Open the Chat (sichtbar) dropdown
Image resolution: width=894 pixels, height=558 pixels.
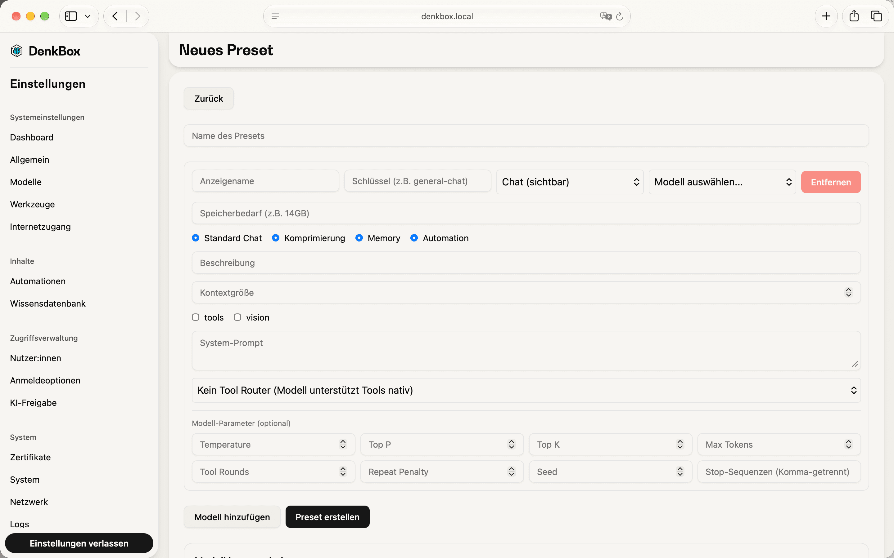click(570, 182)
